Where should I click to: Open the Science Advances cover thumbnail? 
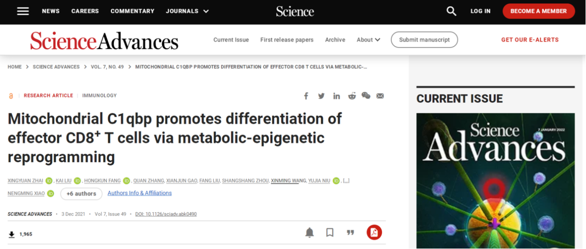495,181
